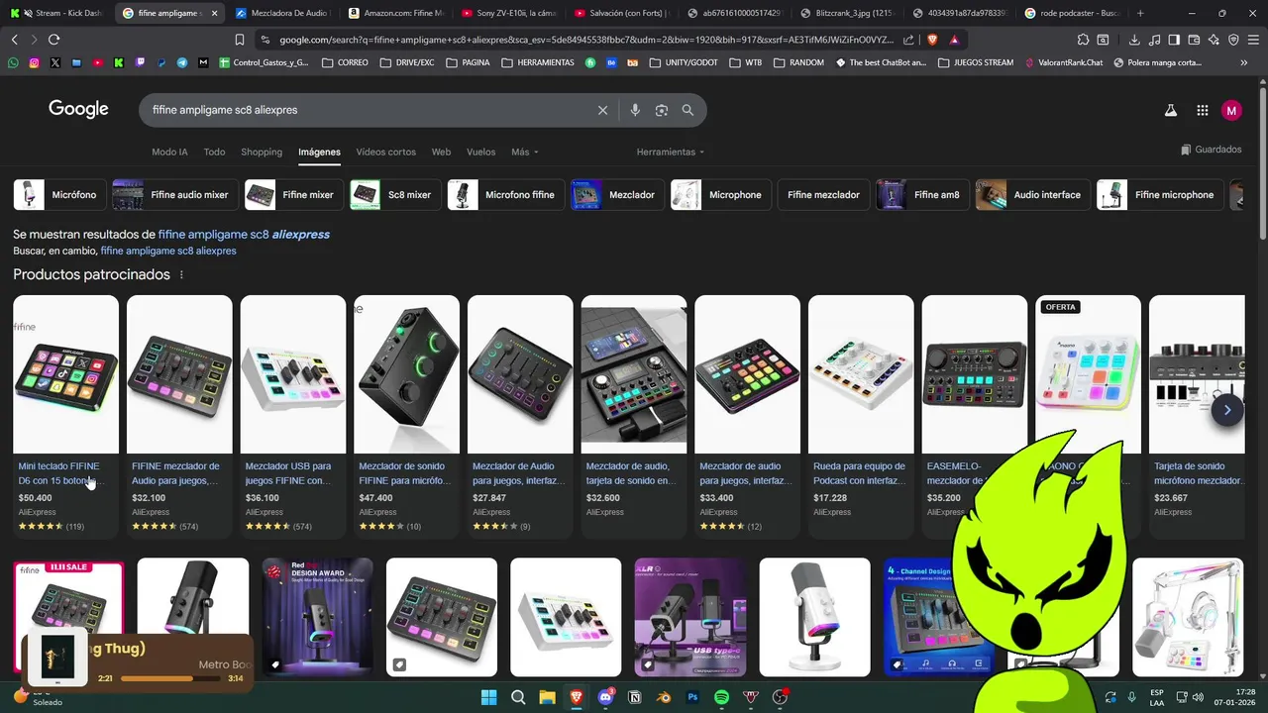Open the $27.847 Mezclador de Audio product
The image size is (1268, 713).
[520, 416]
